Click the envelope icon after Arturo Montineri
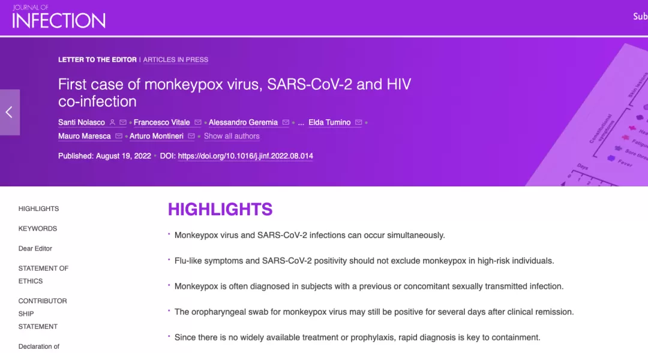648x353 pixels. click(x=191, y=136)
